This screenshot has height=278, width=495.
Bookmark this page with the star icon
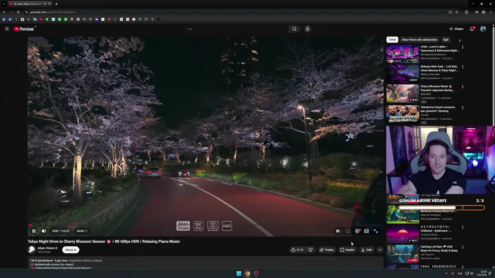[457, 12]
